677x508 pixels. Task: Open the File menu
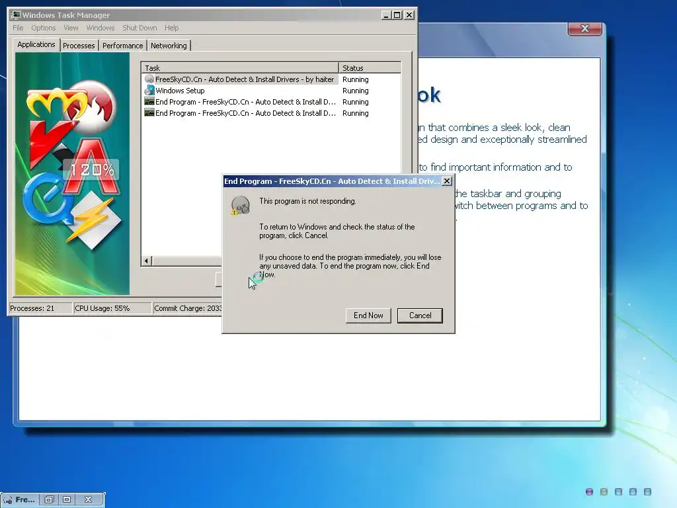click(x=18, y=28)
